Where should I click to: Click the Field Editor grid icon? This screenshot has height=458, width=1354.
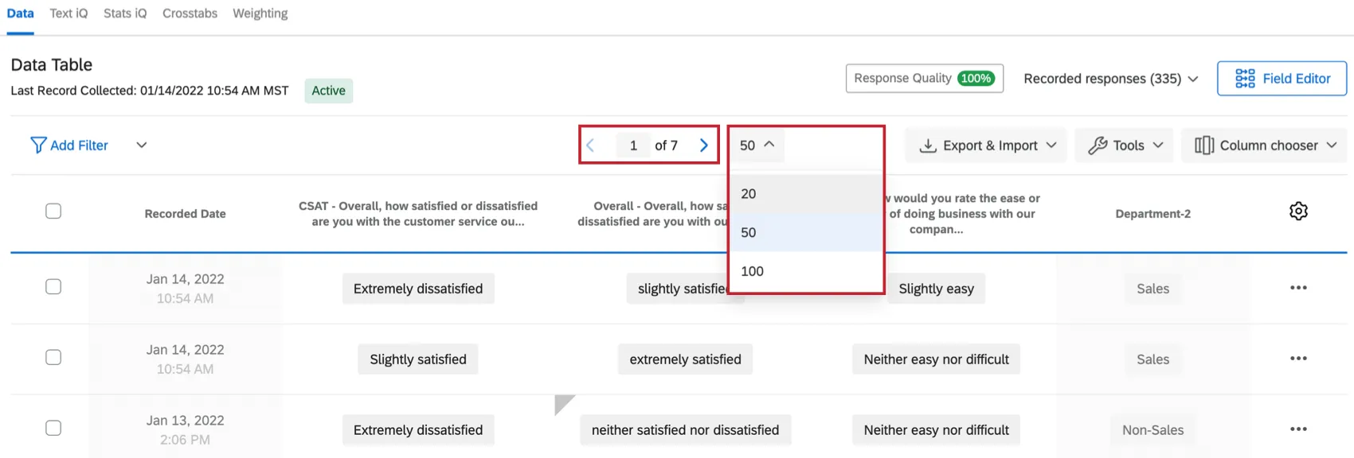click(1244, 78)
